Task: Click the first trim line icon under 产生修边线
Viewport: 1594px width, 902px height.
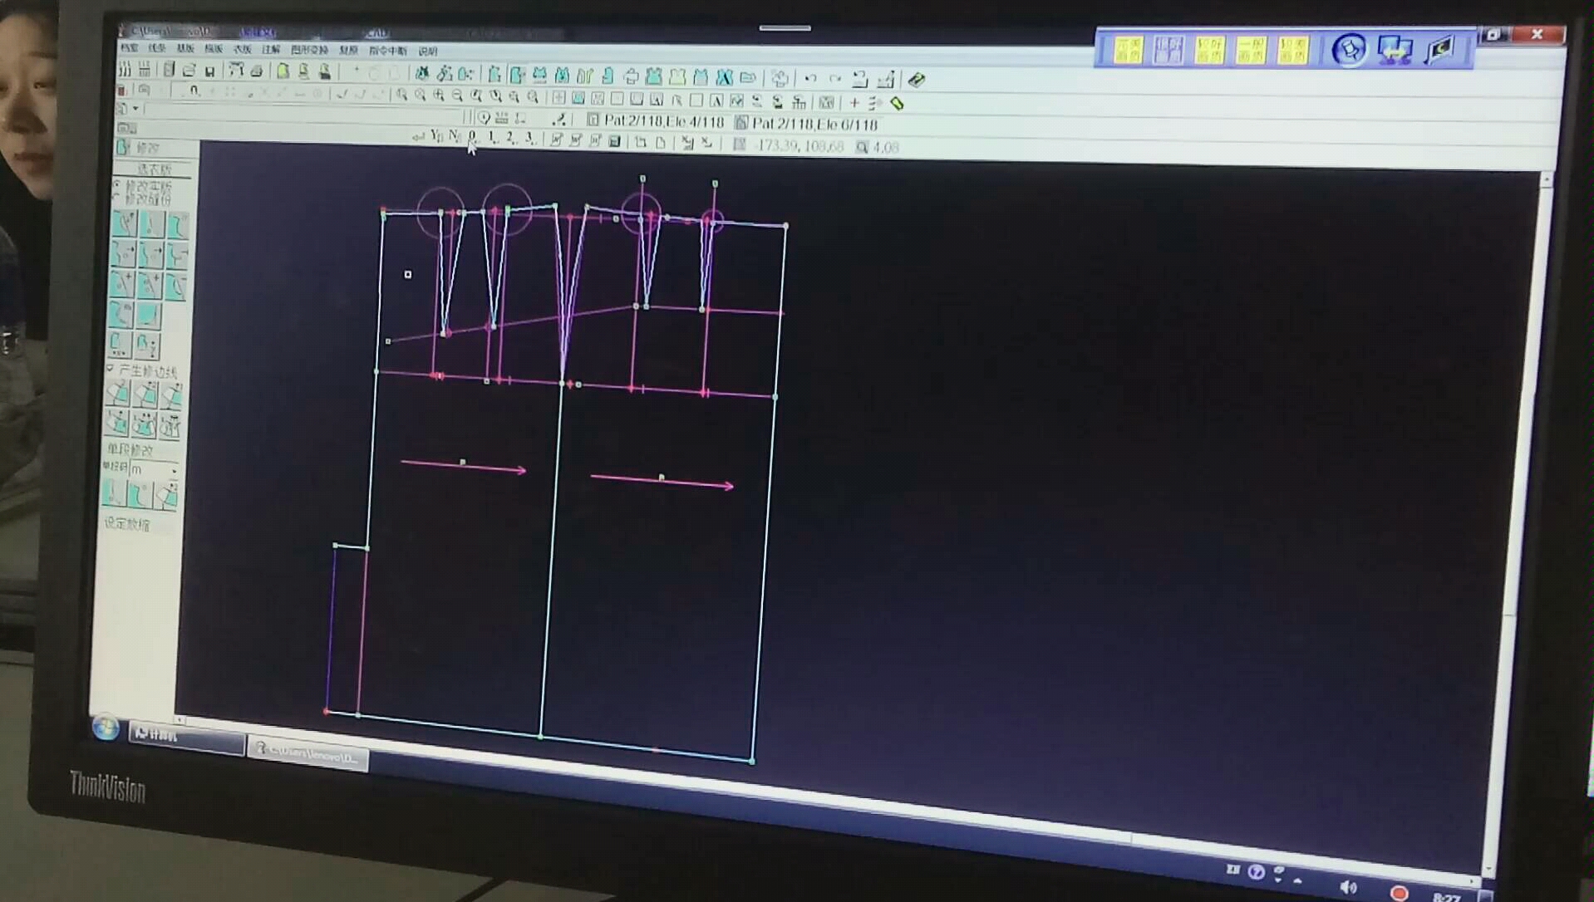Action: (118, 393)
